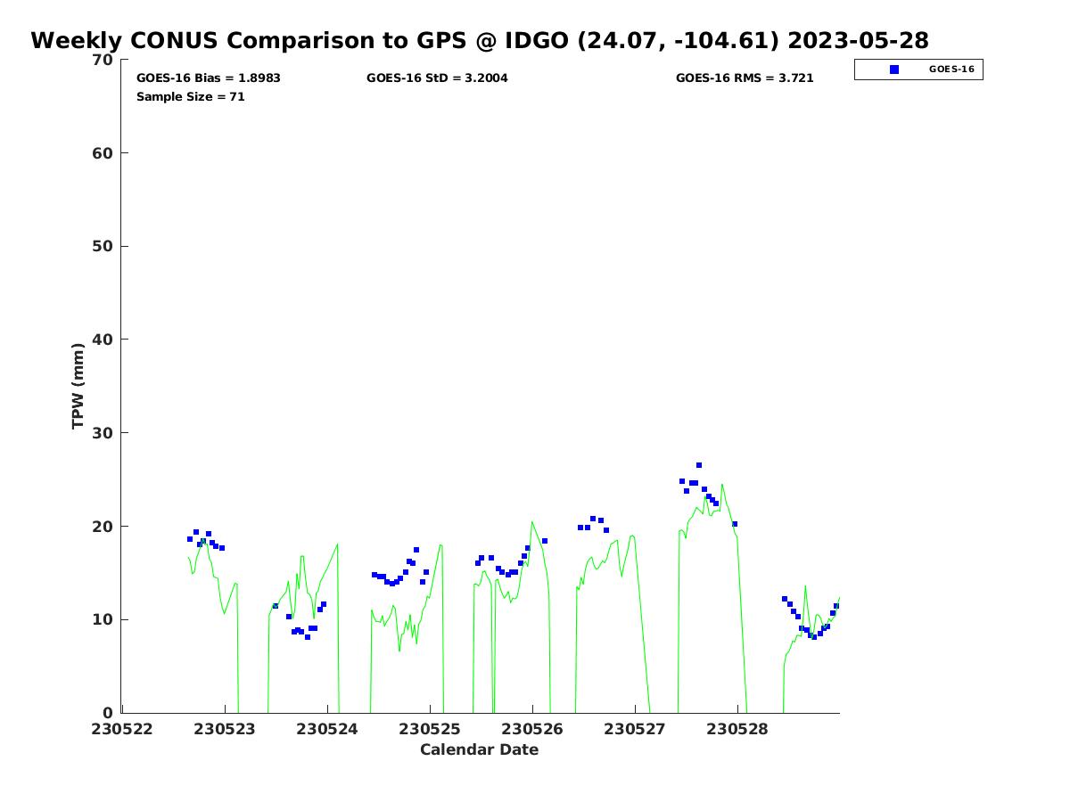The width and height of the screenshot is (1070, 802).
Task: Click the Calendar Date x-axis label
Action: point(480,750)
